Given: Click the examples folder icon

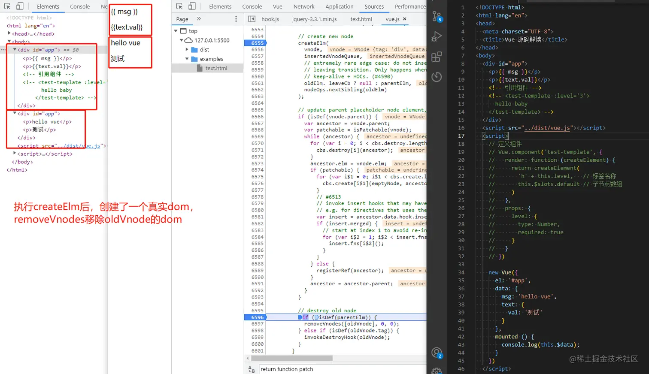Looking at the screenshot, I should coord(194,59).
